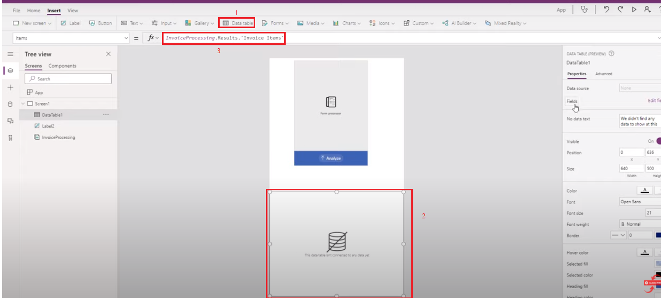Open the Border style dropdown

pyautogui.click(x=618, y=235)
